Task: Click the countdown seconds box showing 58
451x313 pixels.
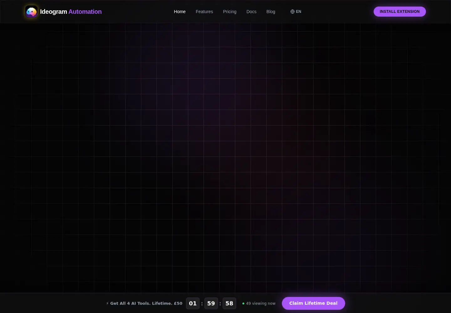Action: coord(229,303)
